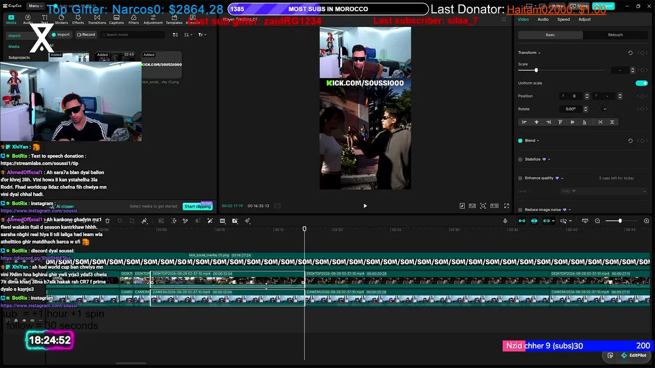Center the clip horizontally using align icon

pyautogui.click(x=536, y=122)
